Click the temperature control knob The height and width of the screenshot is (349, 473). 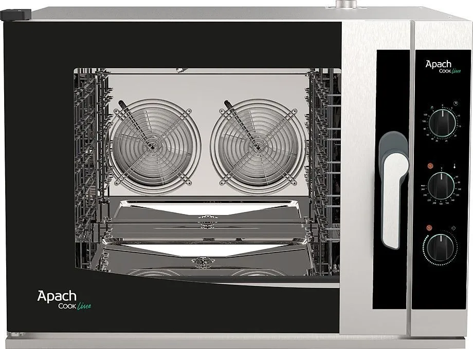pyautogui.click(x=441, y=184)
